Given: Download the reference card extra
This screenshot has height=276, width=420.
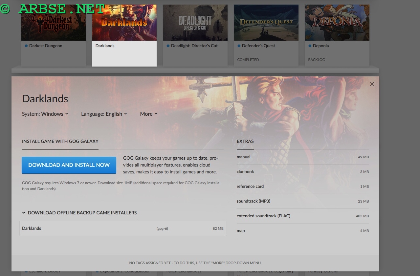Looking at the screenshot, I should tap(302, 187).
